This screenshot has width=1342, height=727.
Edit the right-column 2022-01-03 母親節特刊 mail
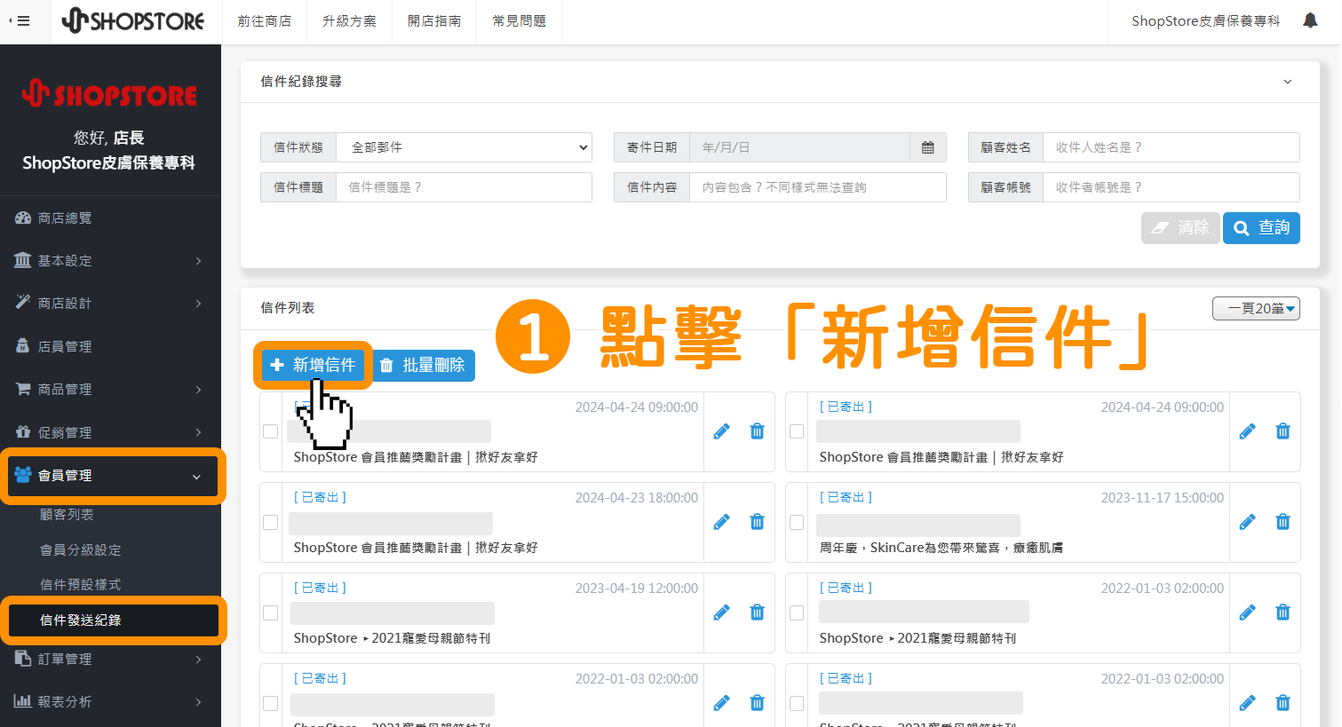pos(1248,612)
